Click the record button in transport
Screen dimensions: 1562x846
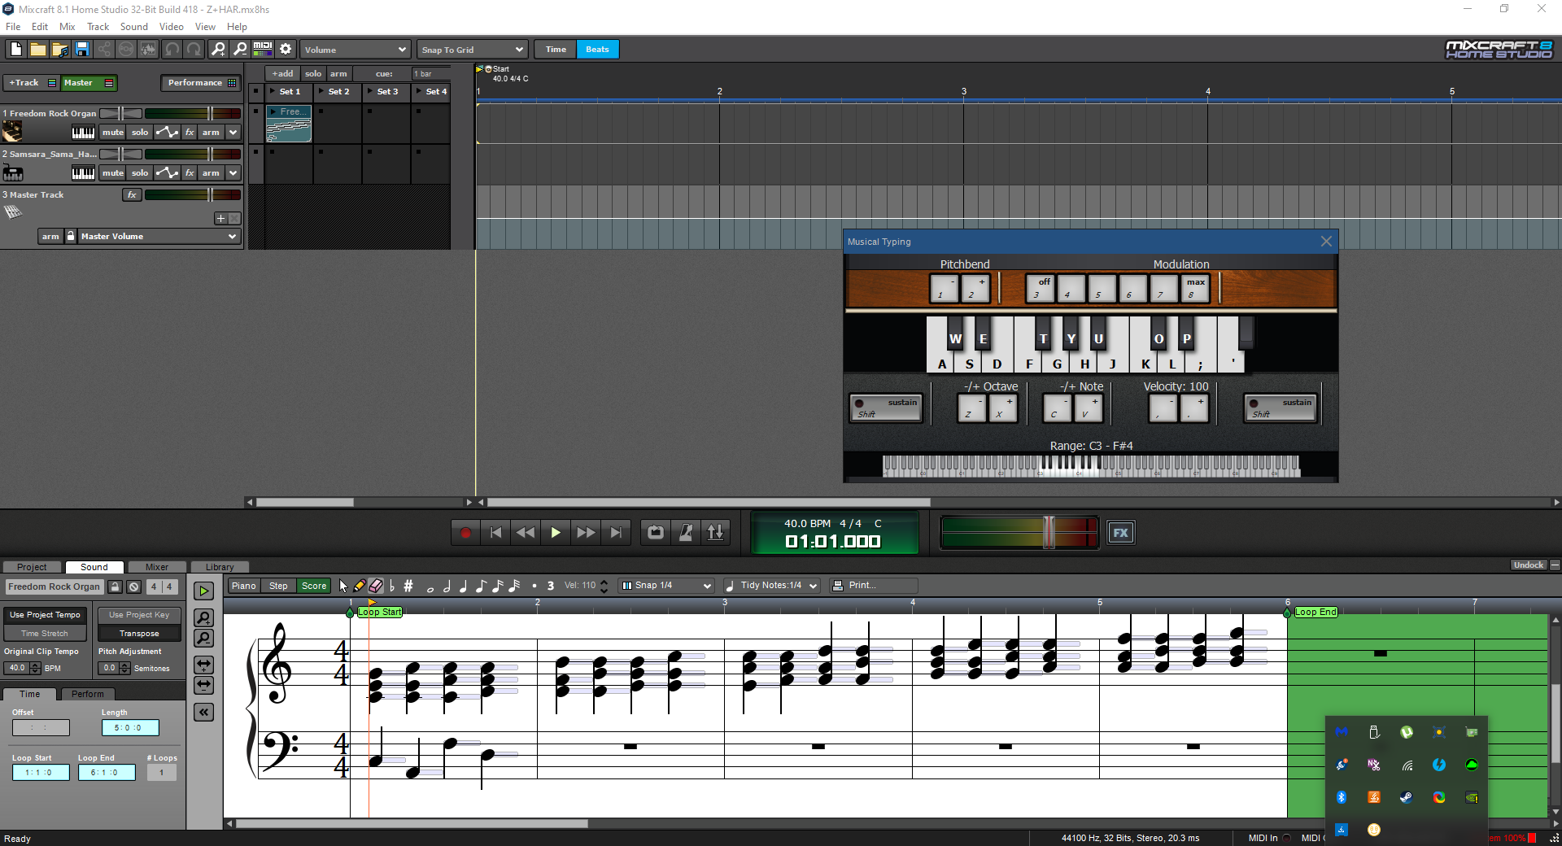tap(466, 533)
